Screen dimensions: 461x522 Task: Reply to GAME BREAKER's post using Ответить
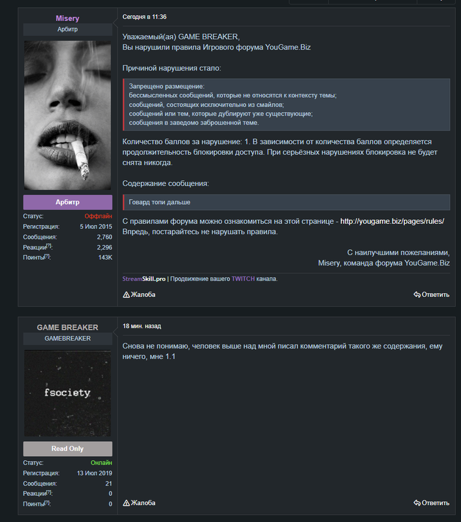pos(432,502)
